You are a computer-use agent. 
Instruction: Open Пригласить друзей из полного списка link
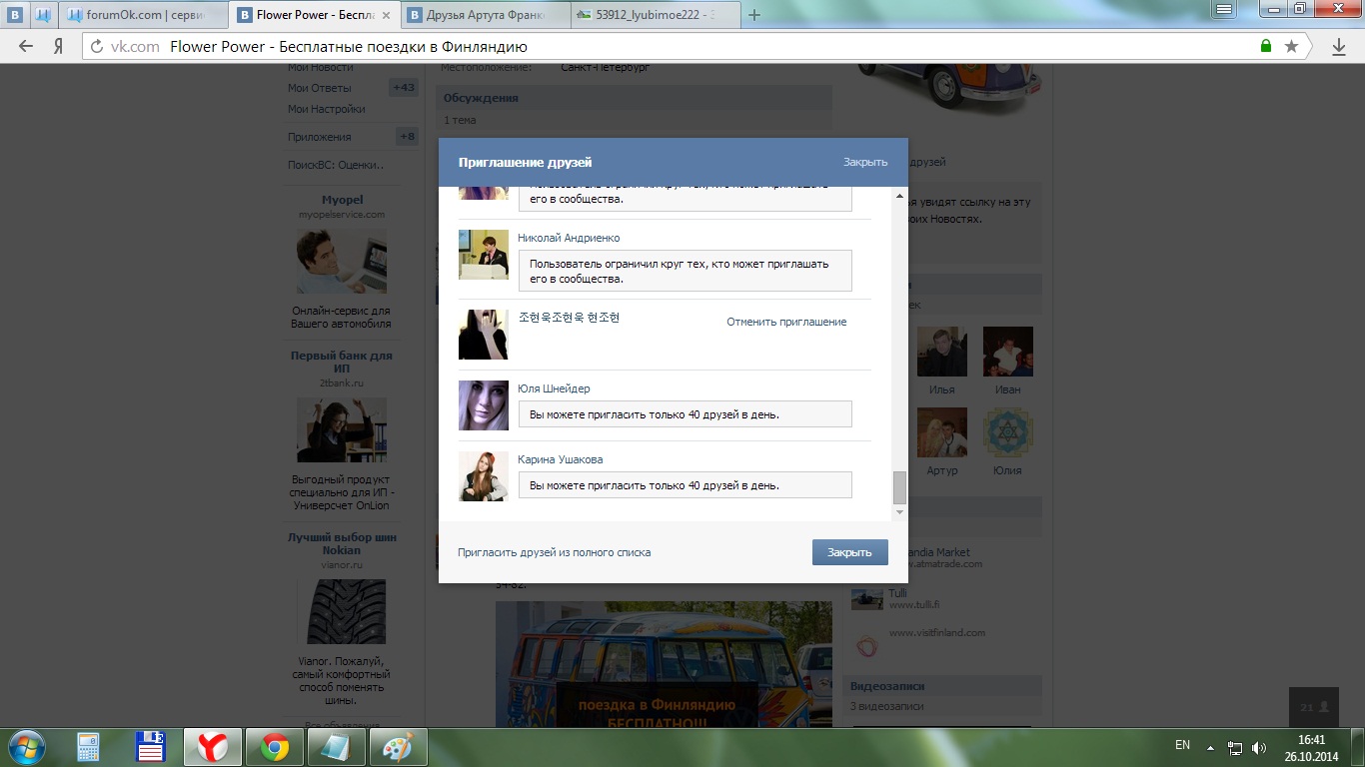554,552
